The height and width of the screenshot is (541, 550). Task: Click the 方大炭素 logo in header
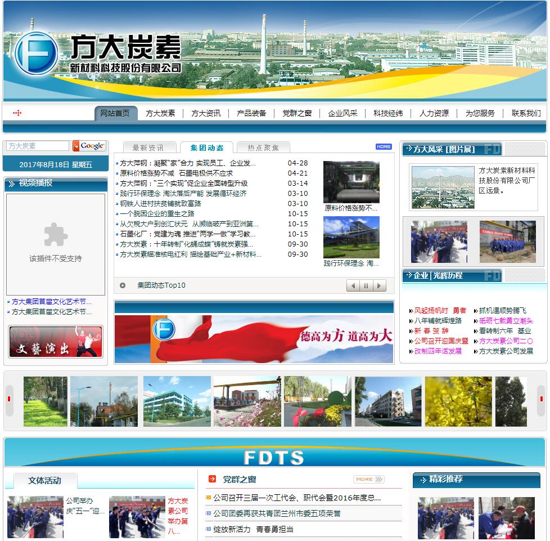pyautogui.click(x=98, y=53)
